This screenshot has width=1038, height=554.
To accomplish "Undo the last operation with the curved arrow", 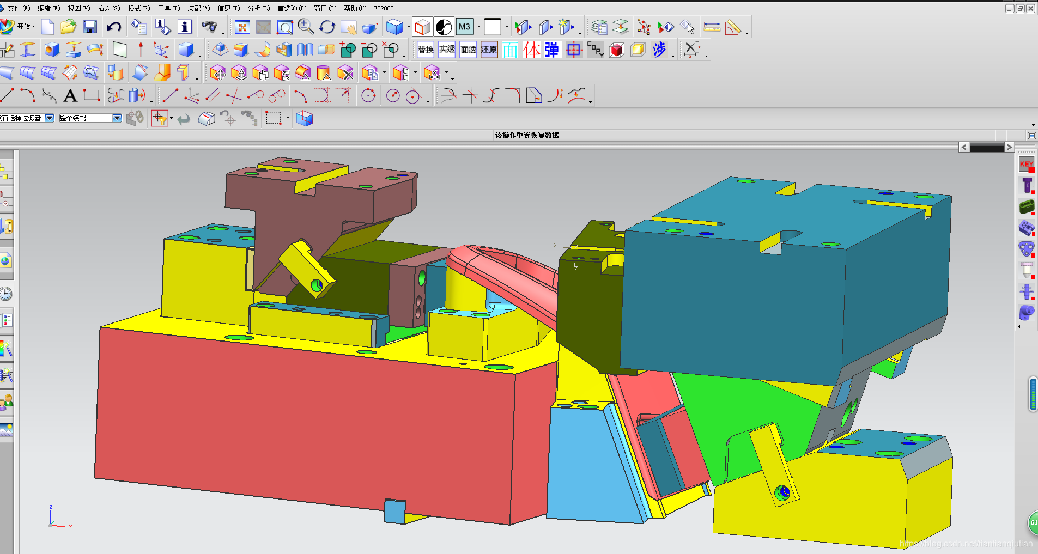I will point(114,27).
